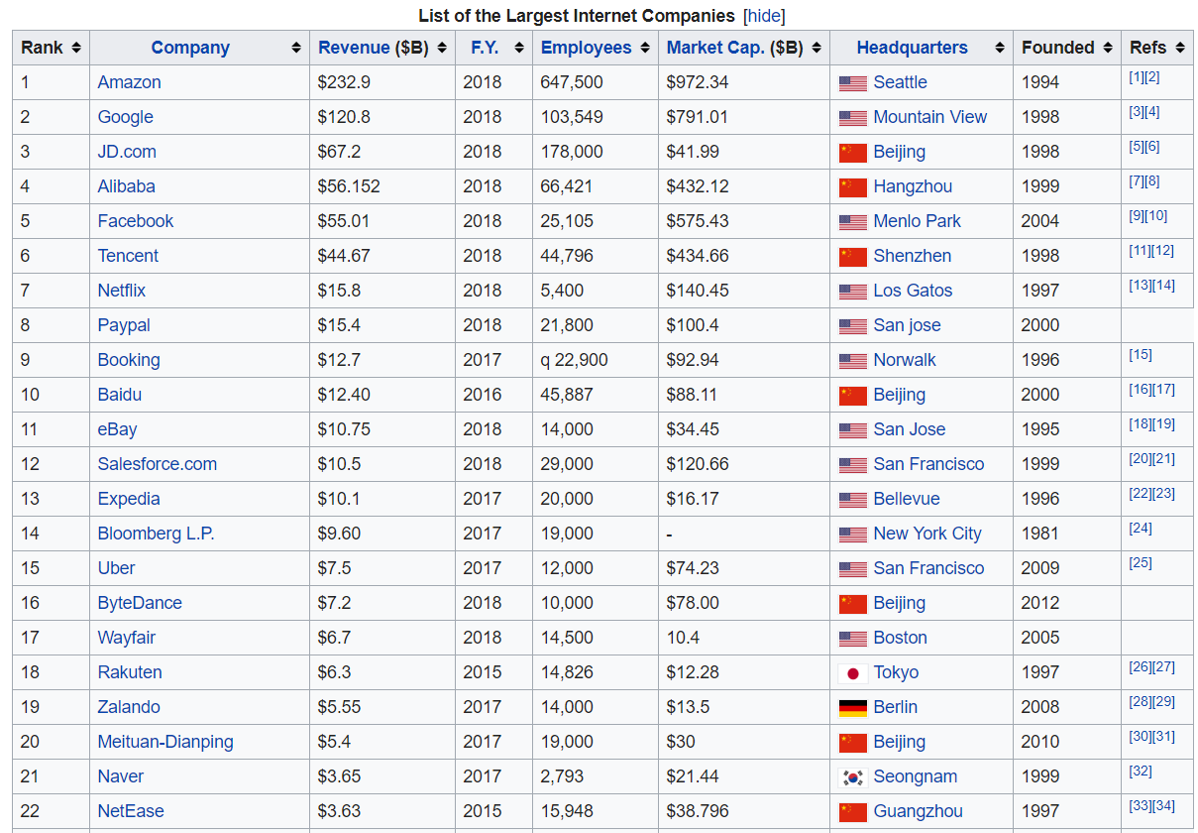The width and height of the screenshot is (1198, 833).
Task: Click the German flag beside Berlin
Action: 852,708
